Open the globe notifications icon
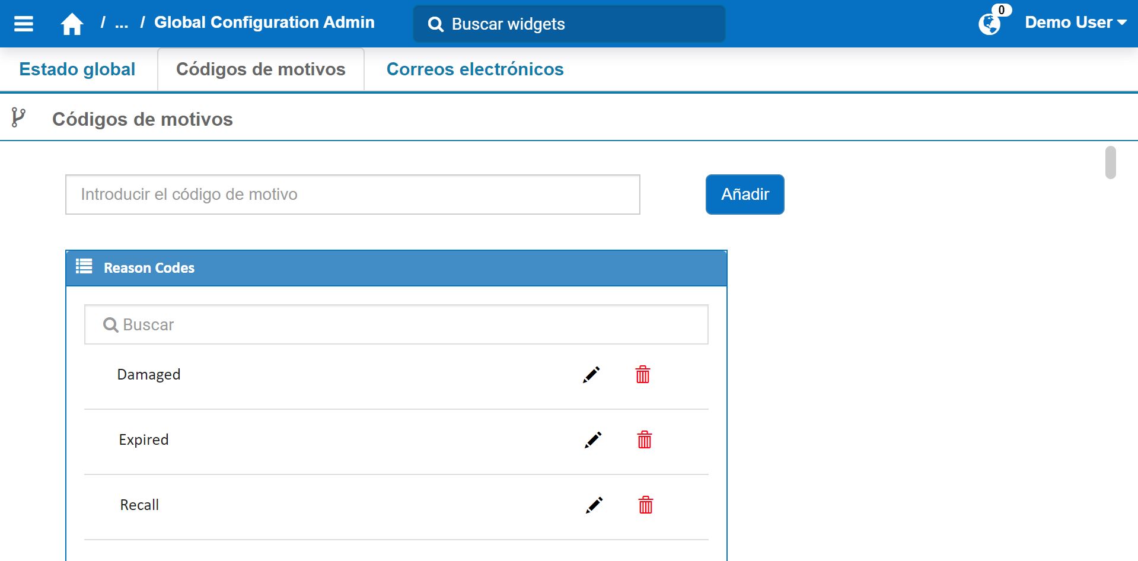The image size is (1138, 561). (989, 24)
